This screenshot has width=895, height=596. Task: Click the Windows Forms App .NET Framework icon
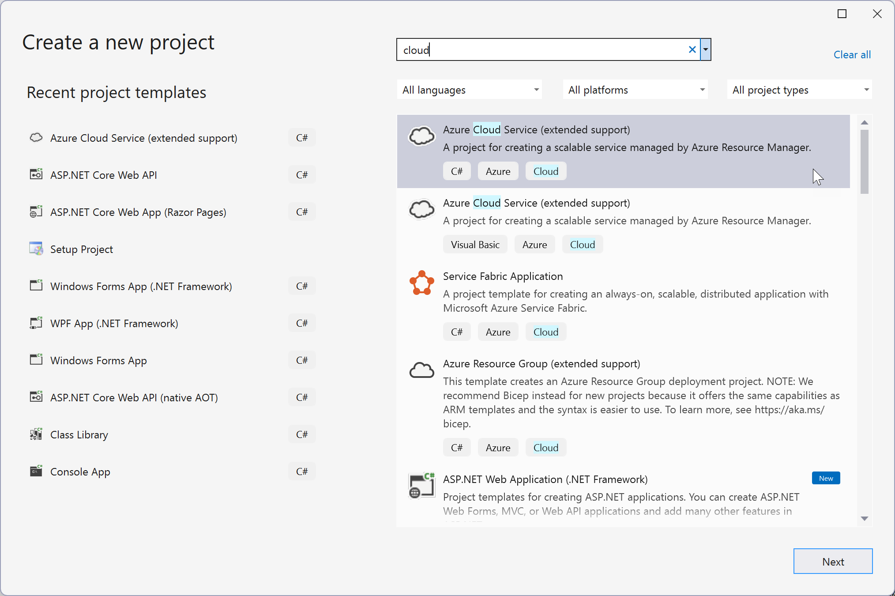click(35, 286)
